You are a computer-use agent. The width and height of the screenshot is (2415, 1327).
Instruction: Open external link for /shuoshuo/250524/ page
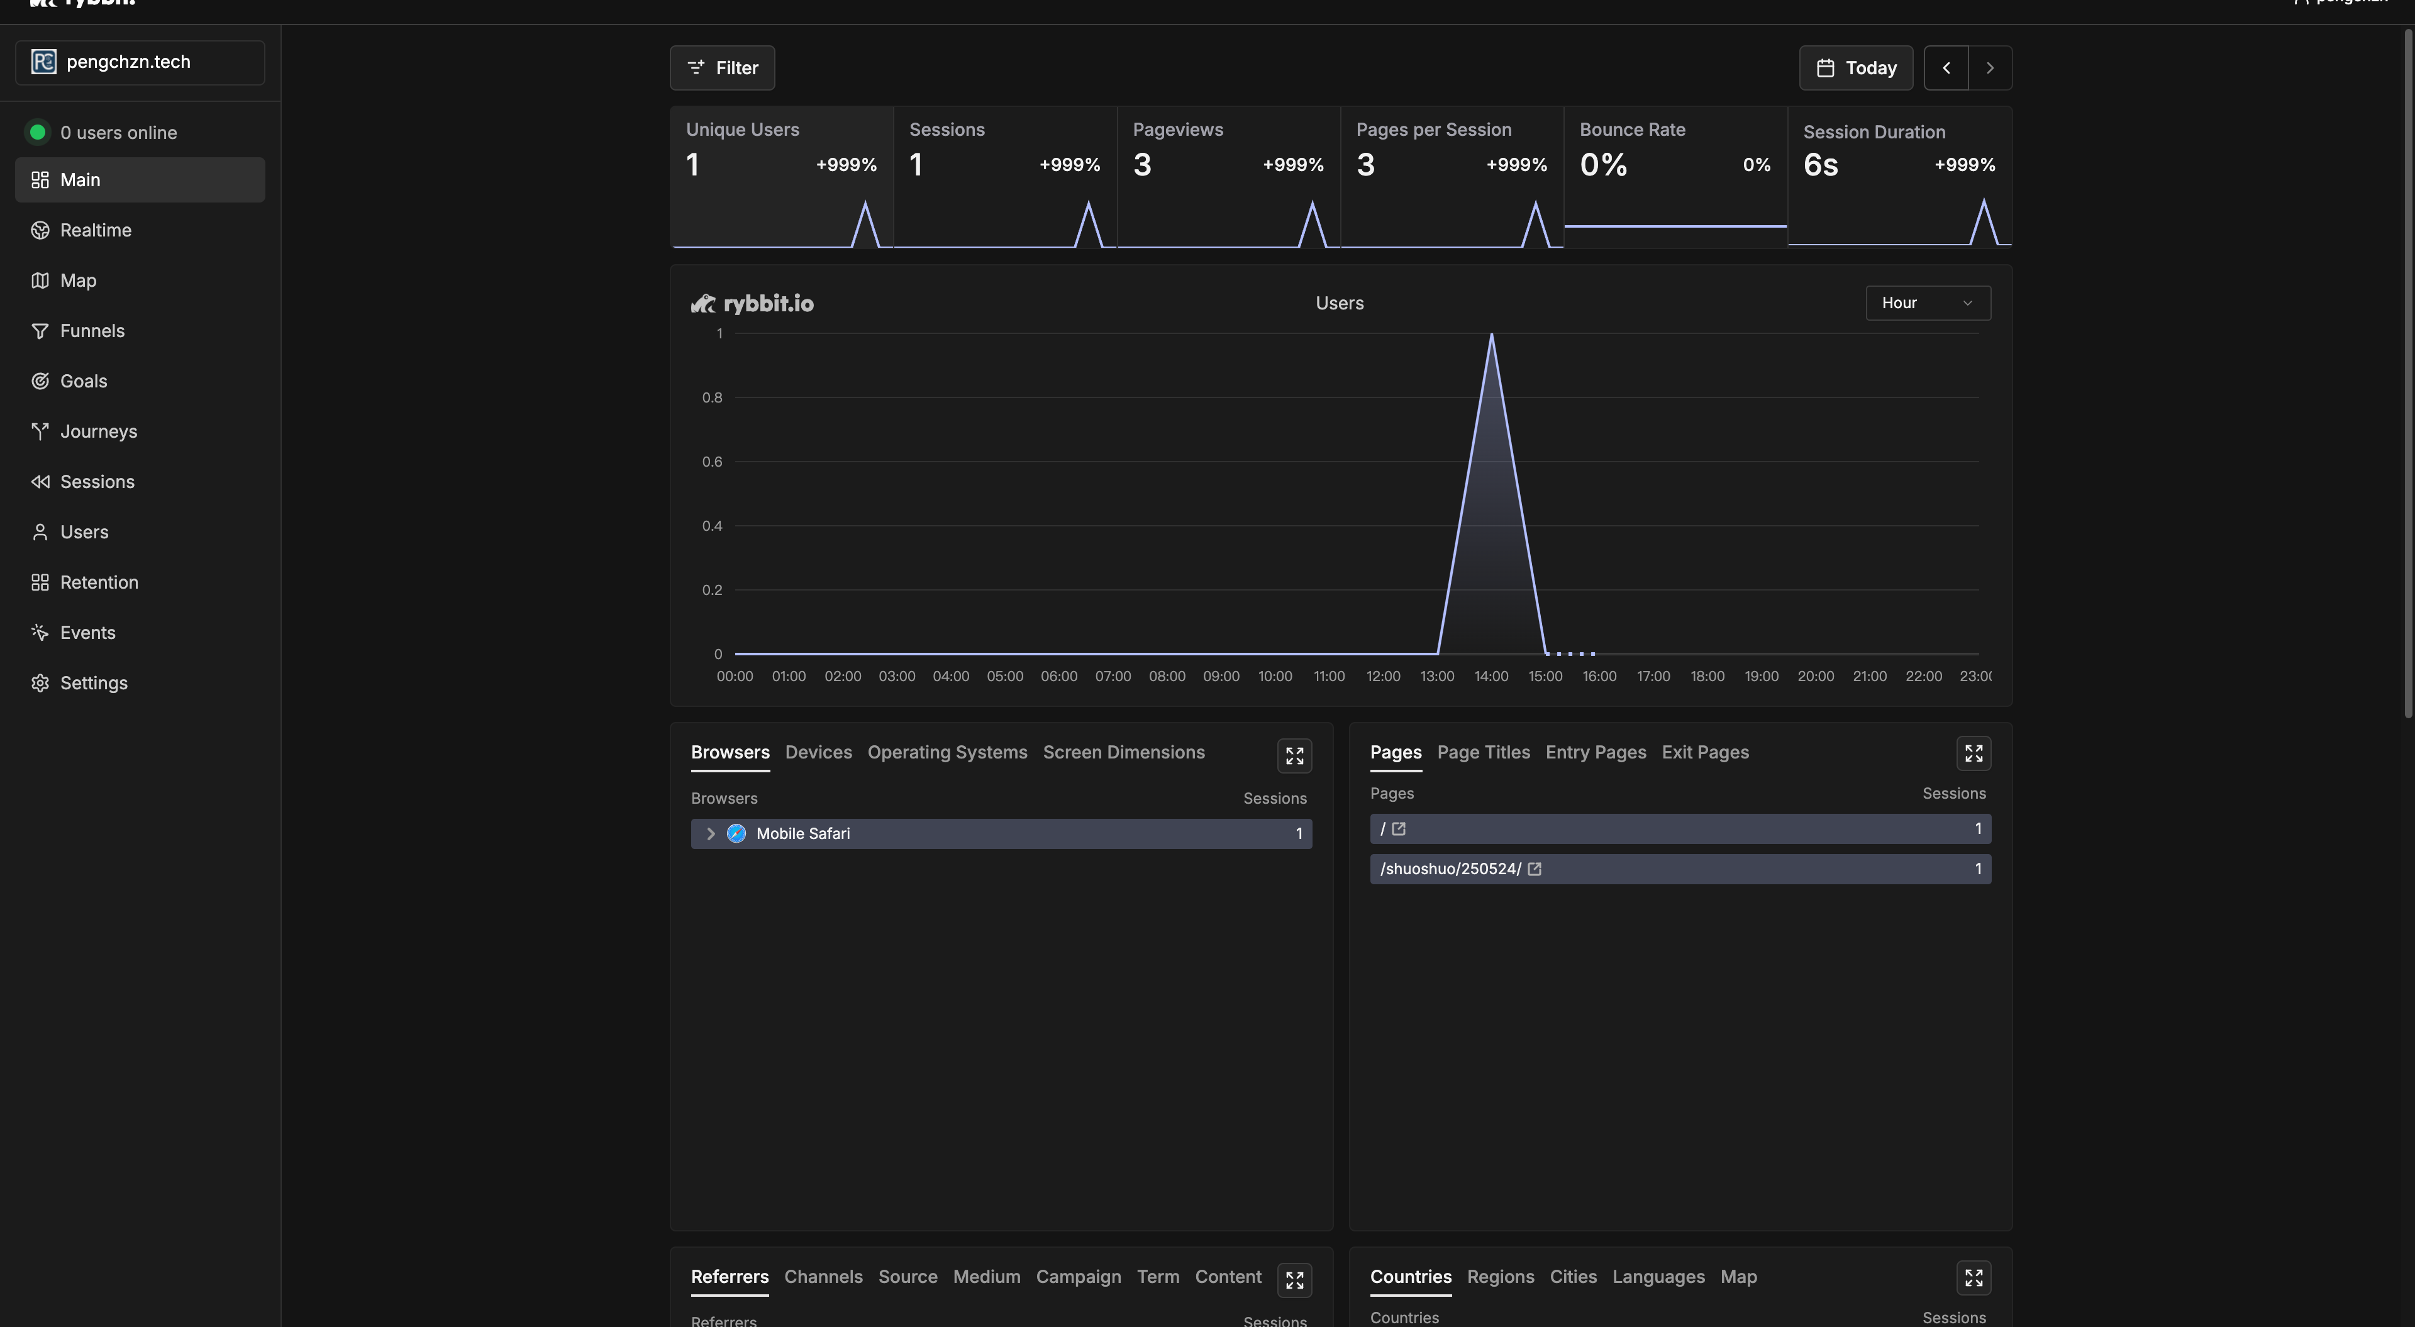(1535, 869)
